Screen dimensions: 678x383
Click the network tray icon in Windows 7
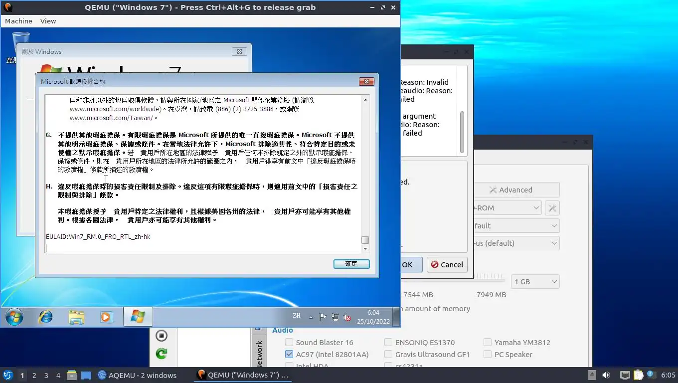[x=335, y=317]
